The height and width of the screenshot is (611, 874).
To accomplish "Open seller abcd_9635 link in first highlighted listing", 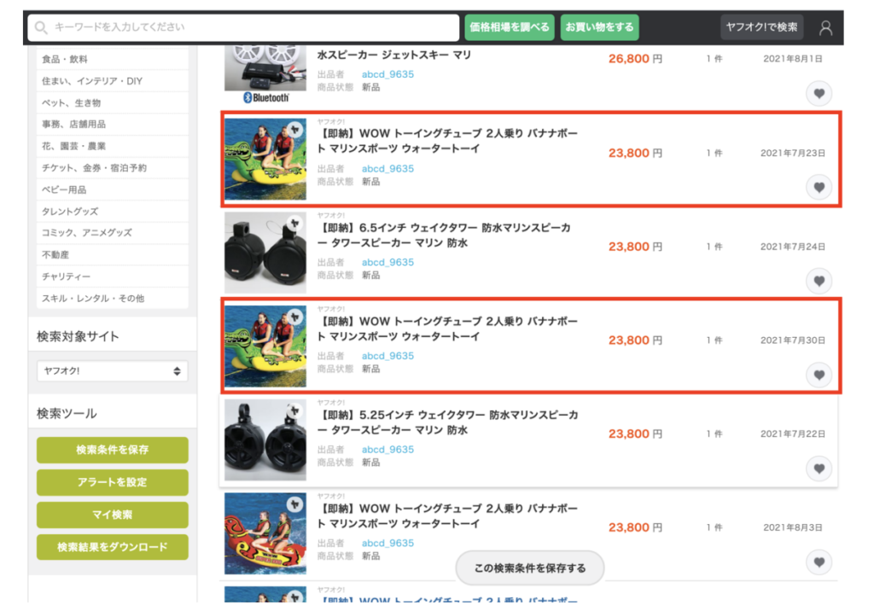I will tap(387, 169).
